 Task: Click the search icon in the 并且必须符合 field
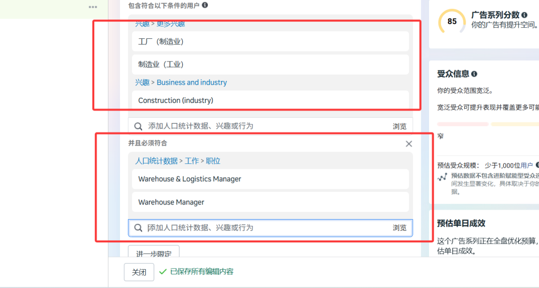click(138, 228)
